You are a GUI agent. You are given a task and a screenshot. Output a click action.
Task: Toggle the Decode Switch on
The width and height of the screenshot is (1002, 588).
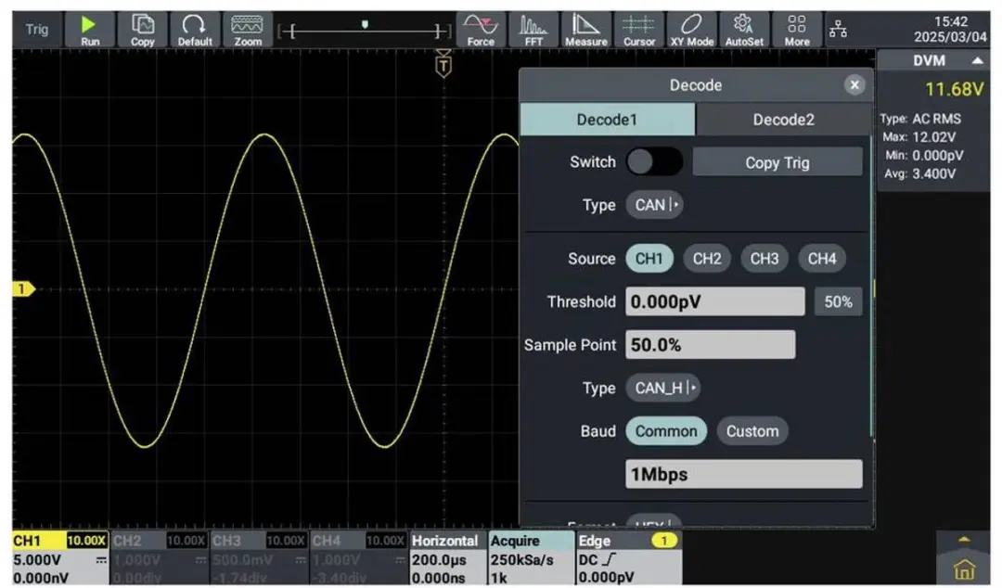point(654,161)
